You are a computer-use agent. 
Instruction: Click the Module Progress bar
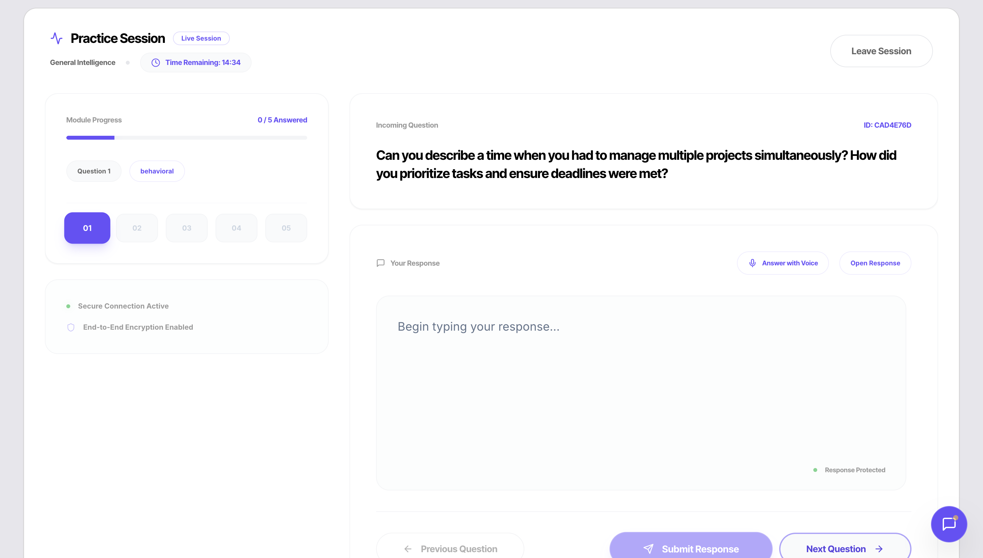(187, 138)
